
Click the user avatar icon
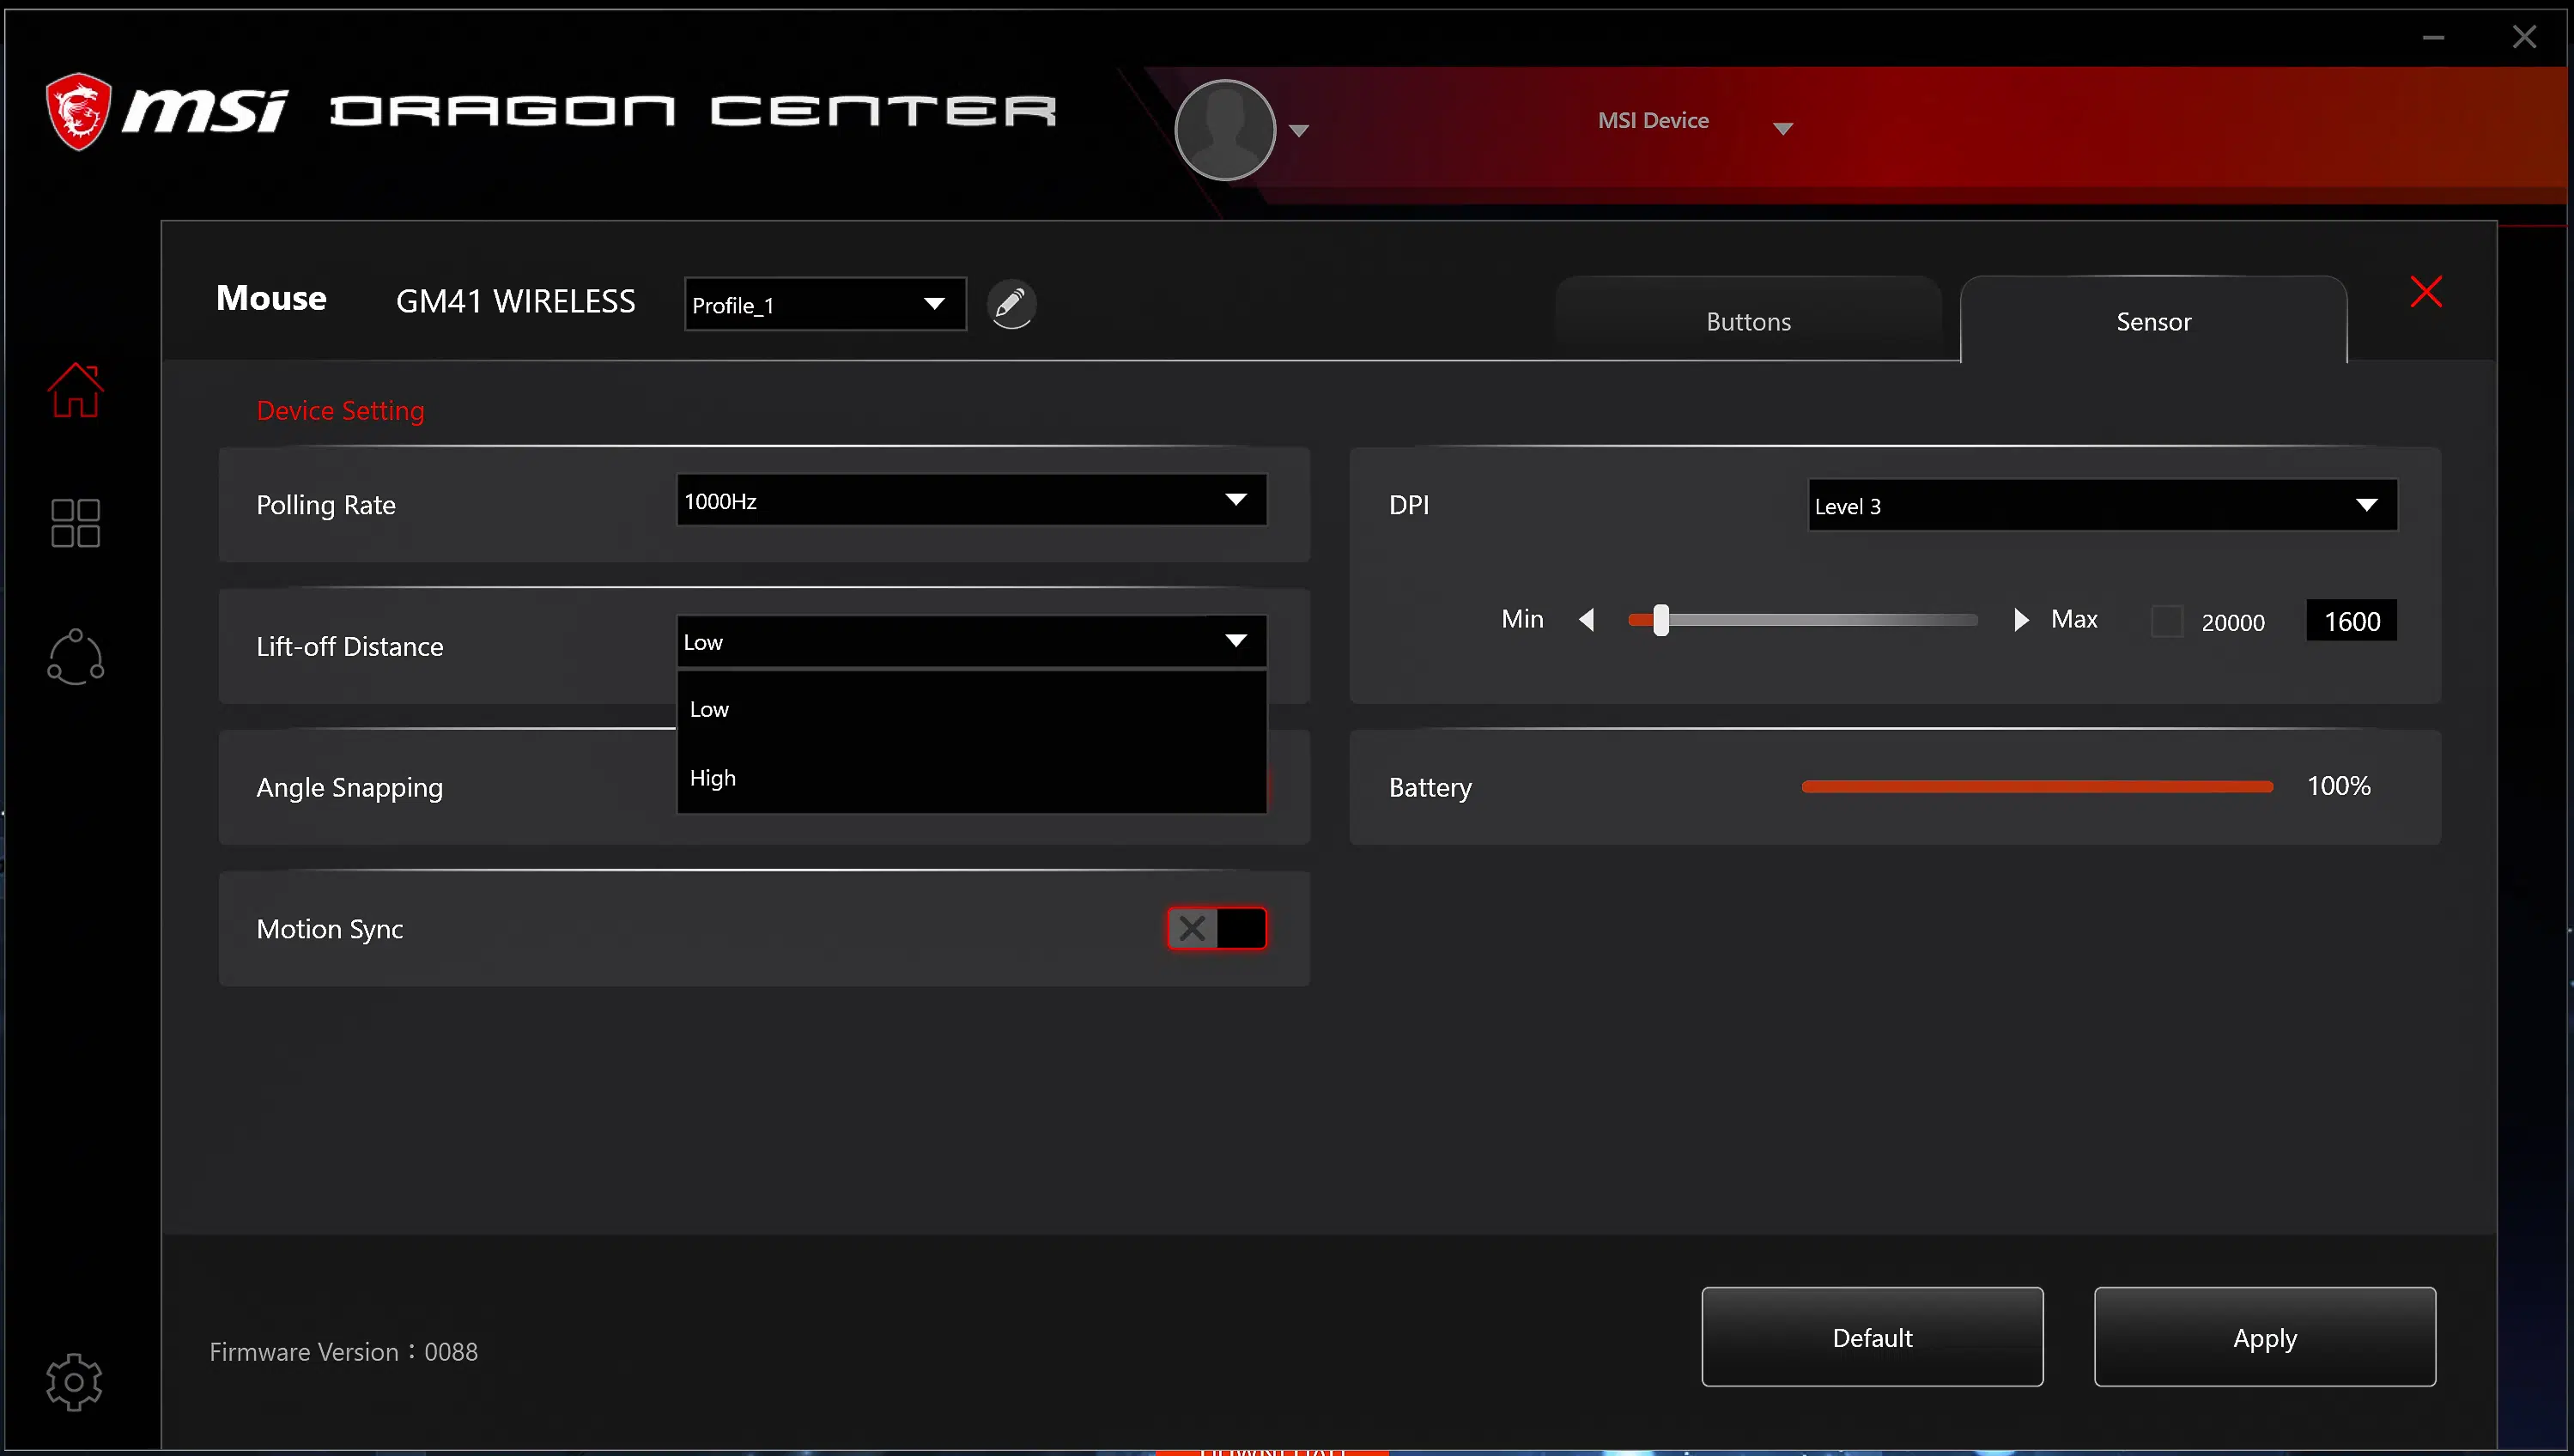1225,130
